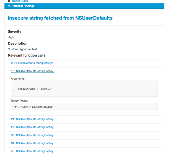Click the Custom Signature Test description text
Image resolution: width=184 pixels, height=153 pixels.
[x=22, y=49]
